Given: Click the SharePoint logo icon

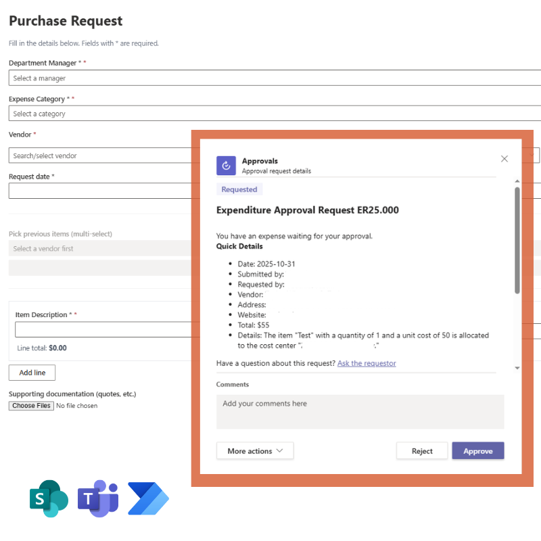Looking at the screenshot, I should pyautogui.click(x=49, y=499).
